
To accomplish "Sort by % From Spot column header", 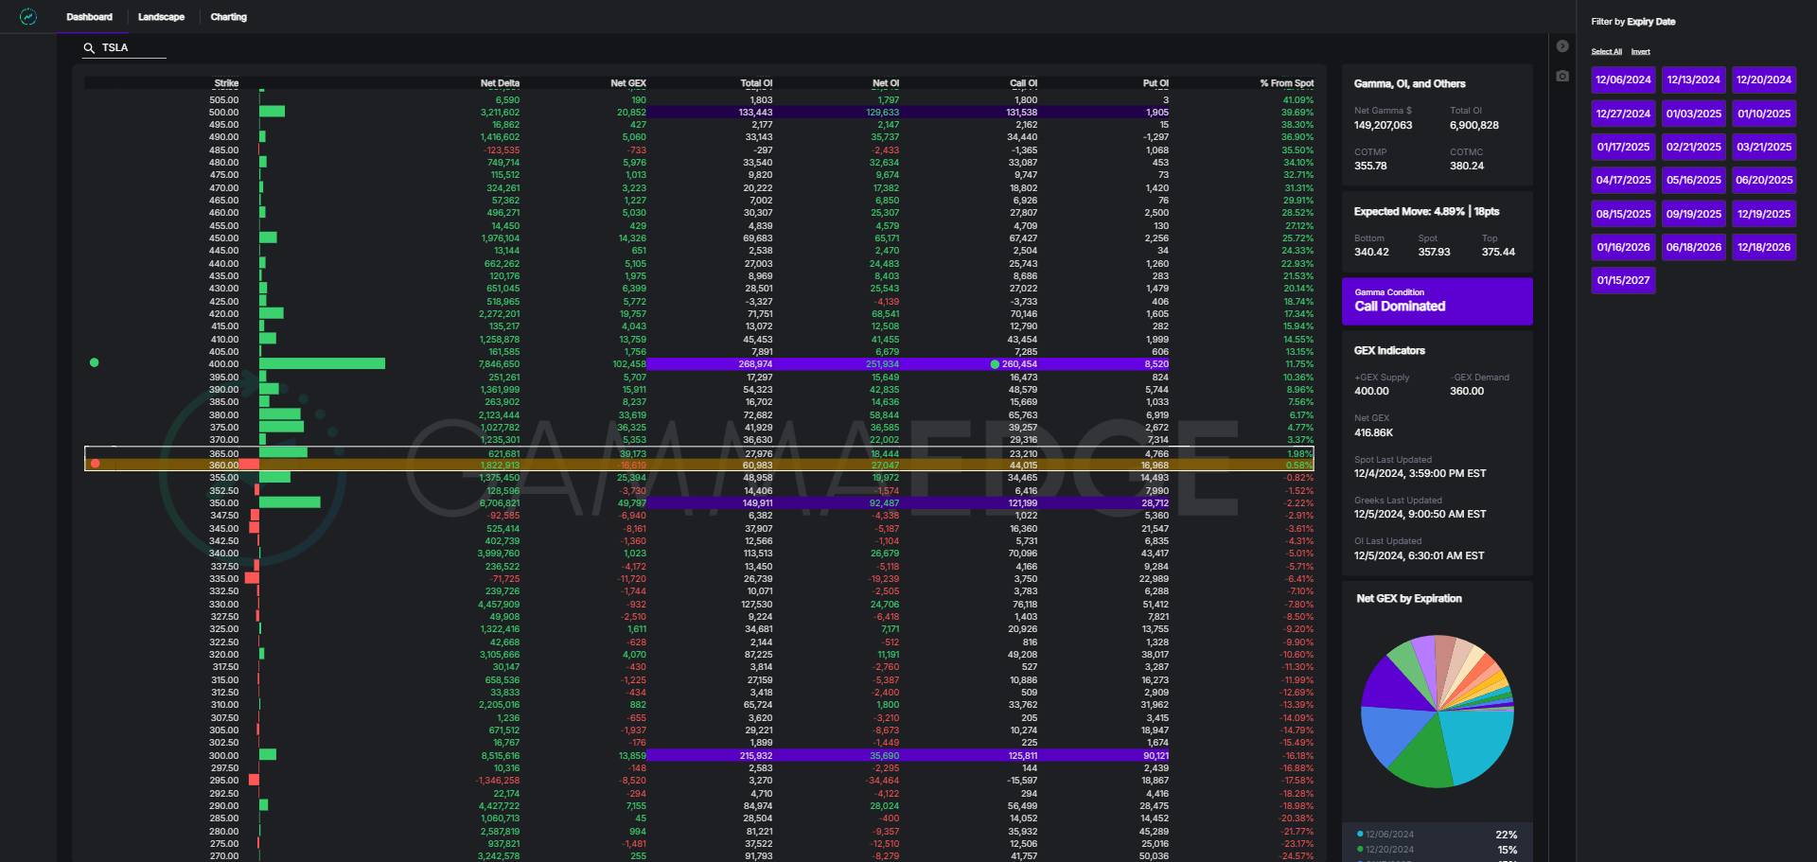I will tap(1286, 83).
